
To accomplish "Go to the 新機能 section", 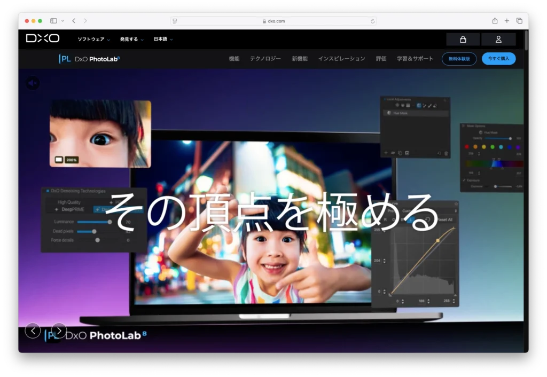I will pos(299,59).
